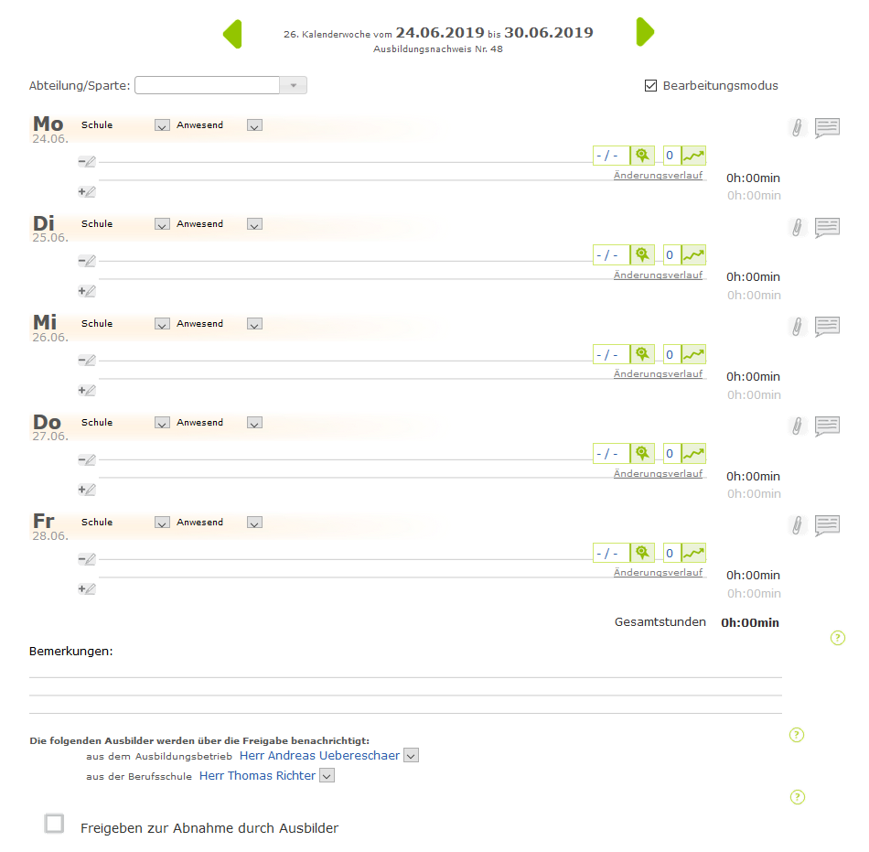The height and width of the screenshot is (852, 869).
Task: Go to next week with right green arrow
Action: tap(645, 32)
